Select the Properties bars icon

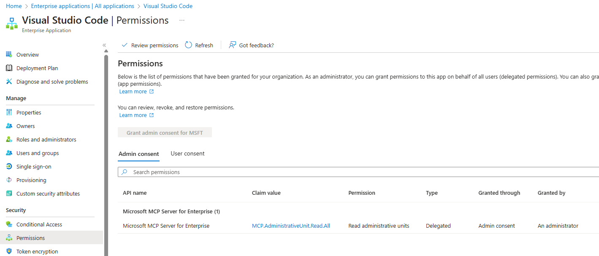9,112
